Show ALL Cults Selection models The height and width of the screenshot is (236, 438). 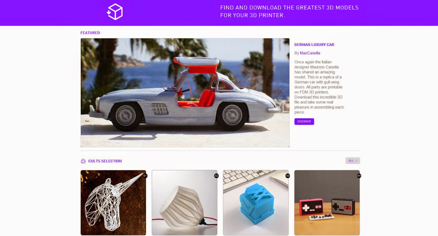[x=353, y=161]
